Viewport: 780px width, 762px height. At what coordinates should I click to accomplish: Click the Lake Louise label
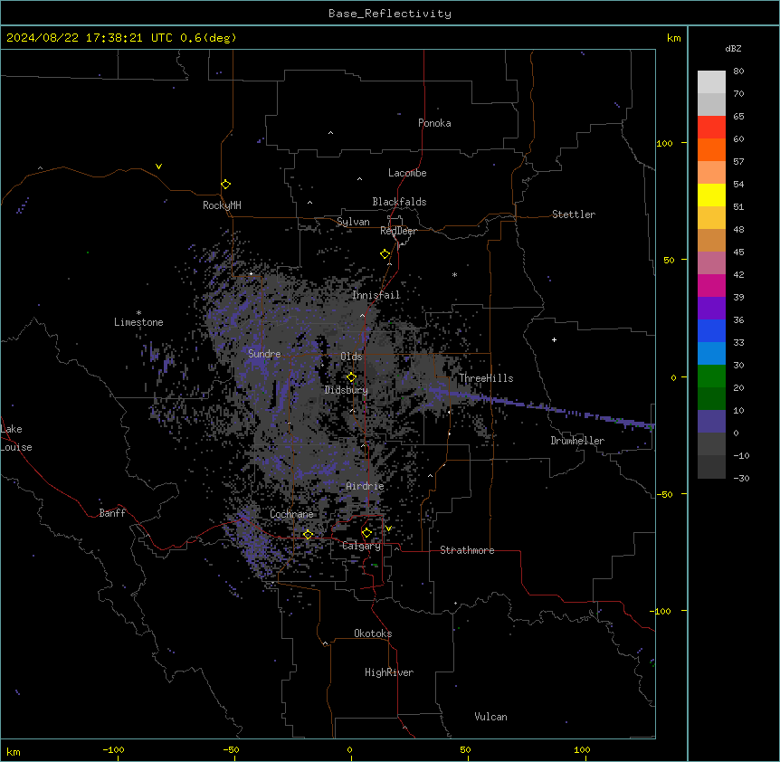(x=16, y=438)
